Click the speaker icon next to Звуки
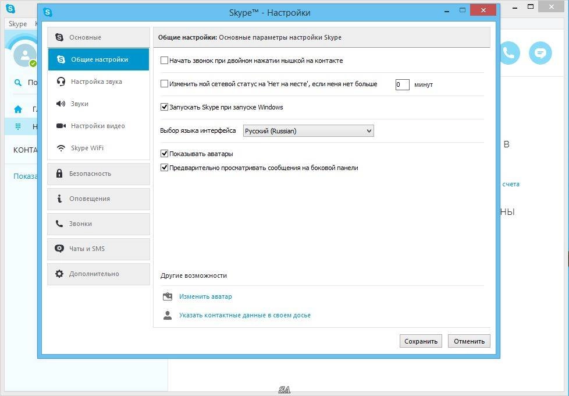This screenshot has height=396, width=569. pos(61,104)
